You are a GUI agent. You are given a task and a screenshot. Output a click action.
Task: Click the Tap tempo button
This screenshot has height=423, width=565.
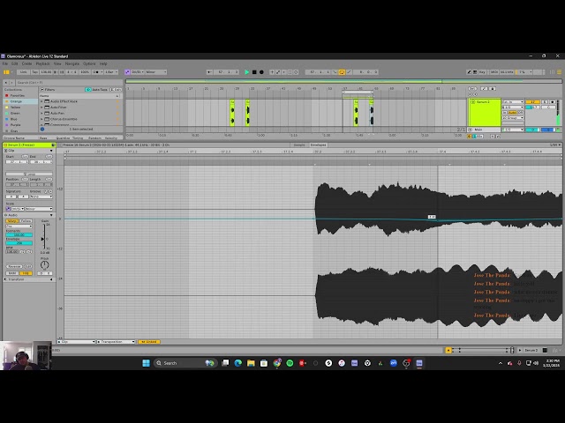point(34,72)
